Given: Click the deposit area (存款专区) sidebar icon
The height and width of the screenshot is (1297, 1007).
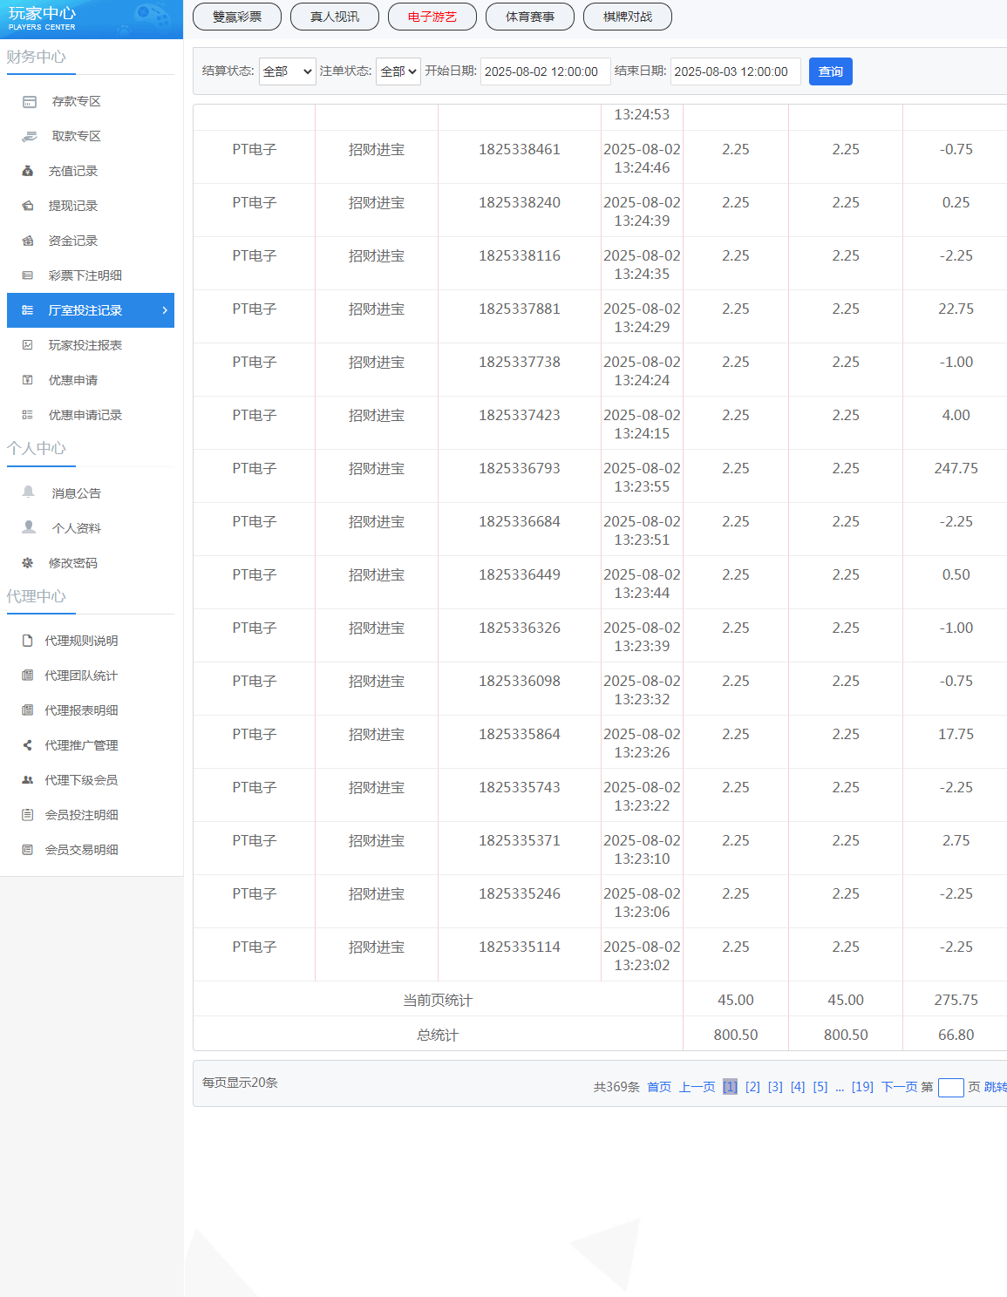Looking at the screenshot, I should pyautogui.click(x=29, y=102).
